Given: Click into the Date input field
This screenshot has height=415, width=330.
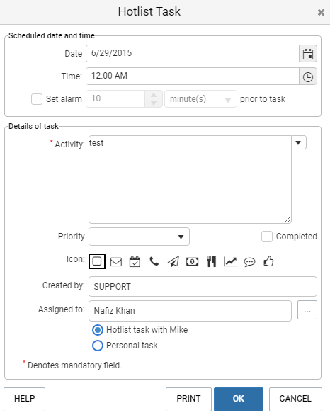Looking at the screenshot, I should pos(193,53).
